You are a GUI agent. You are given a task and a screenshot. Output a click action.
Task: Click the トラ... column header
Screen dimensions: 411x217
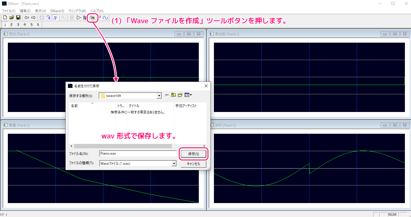121,106
